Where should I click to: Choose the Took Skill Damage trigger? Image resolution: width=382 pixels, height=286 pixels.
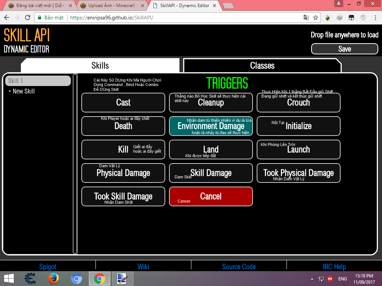[123, 196]
